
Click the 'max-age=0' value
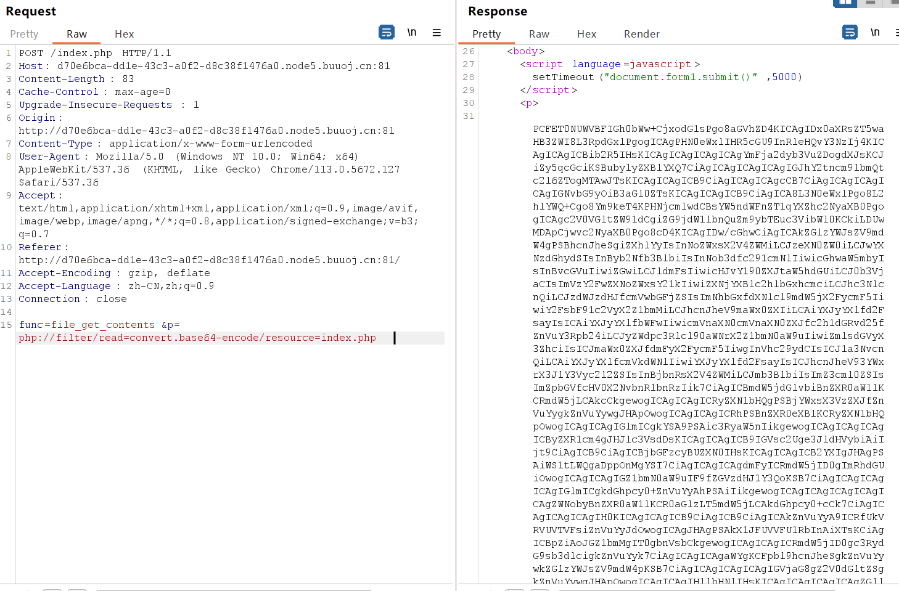(x=142, y=92)
